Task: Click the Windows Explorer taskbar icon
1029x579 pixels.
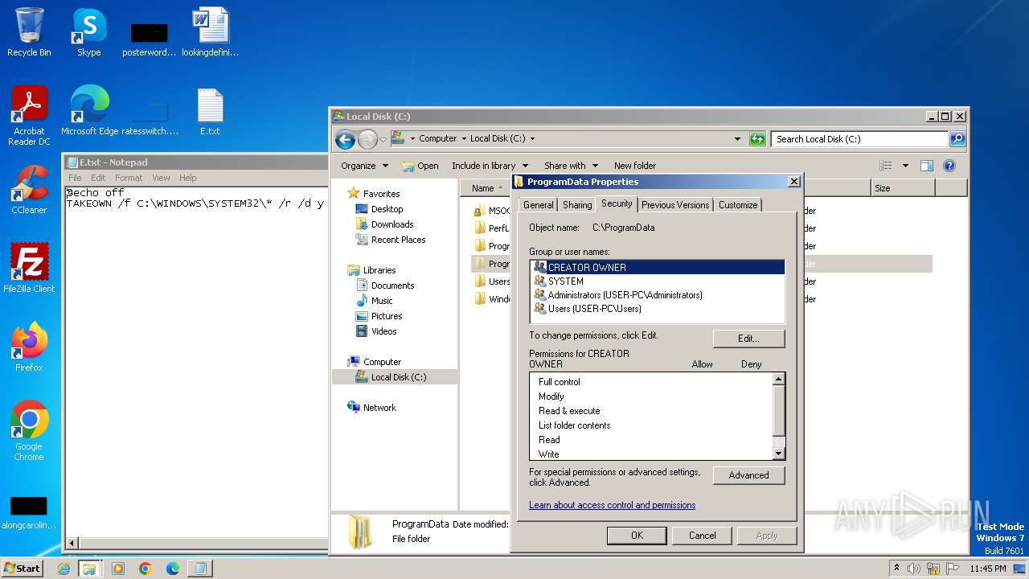Action: (89, 569)
